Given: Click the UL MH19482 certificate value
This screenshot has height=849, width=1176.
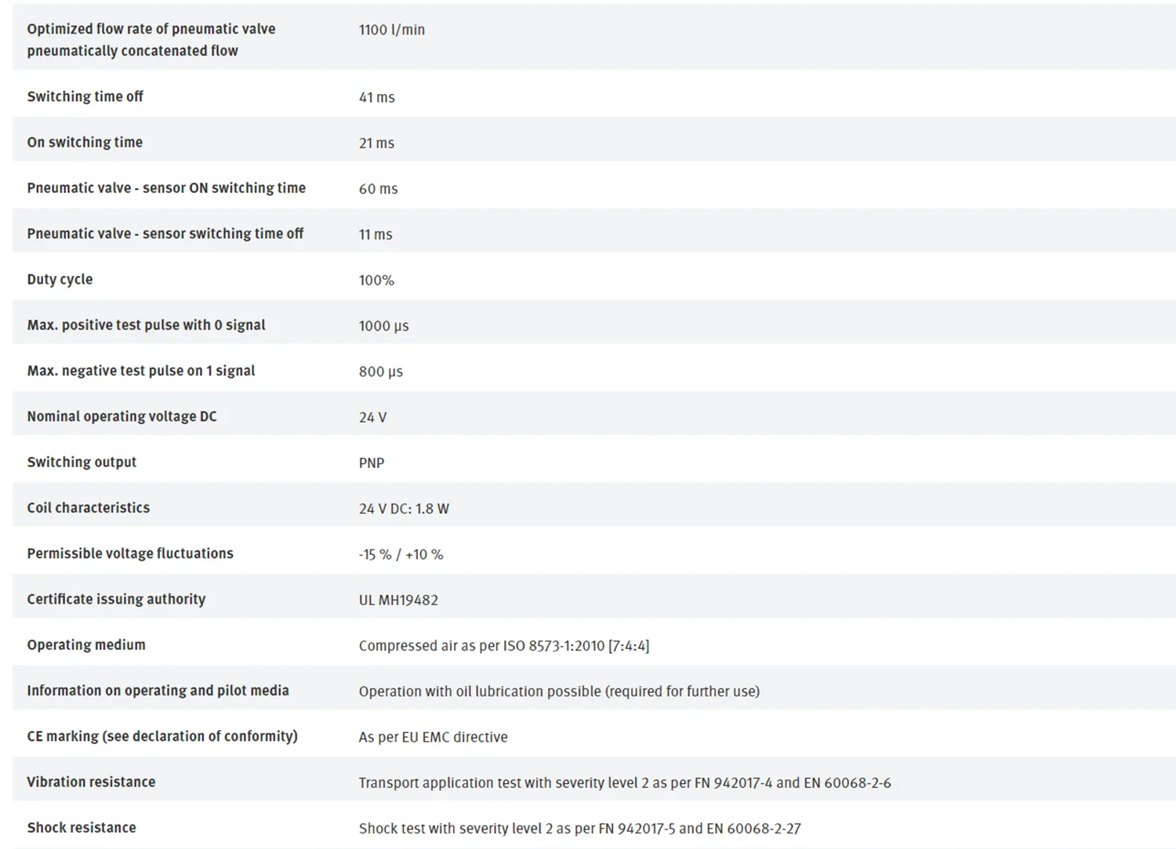Looking at the screenshot, I should [x=398, y=600].
